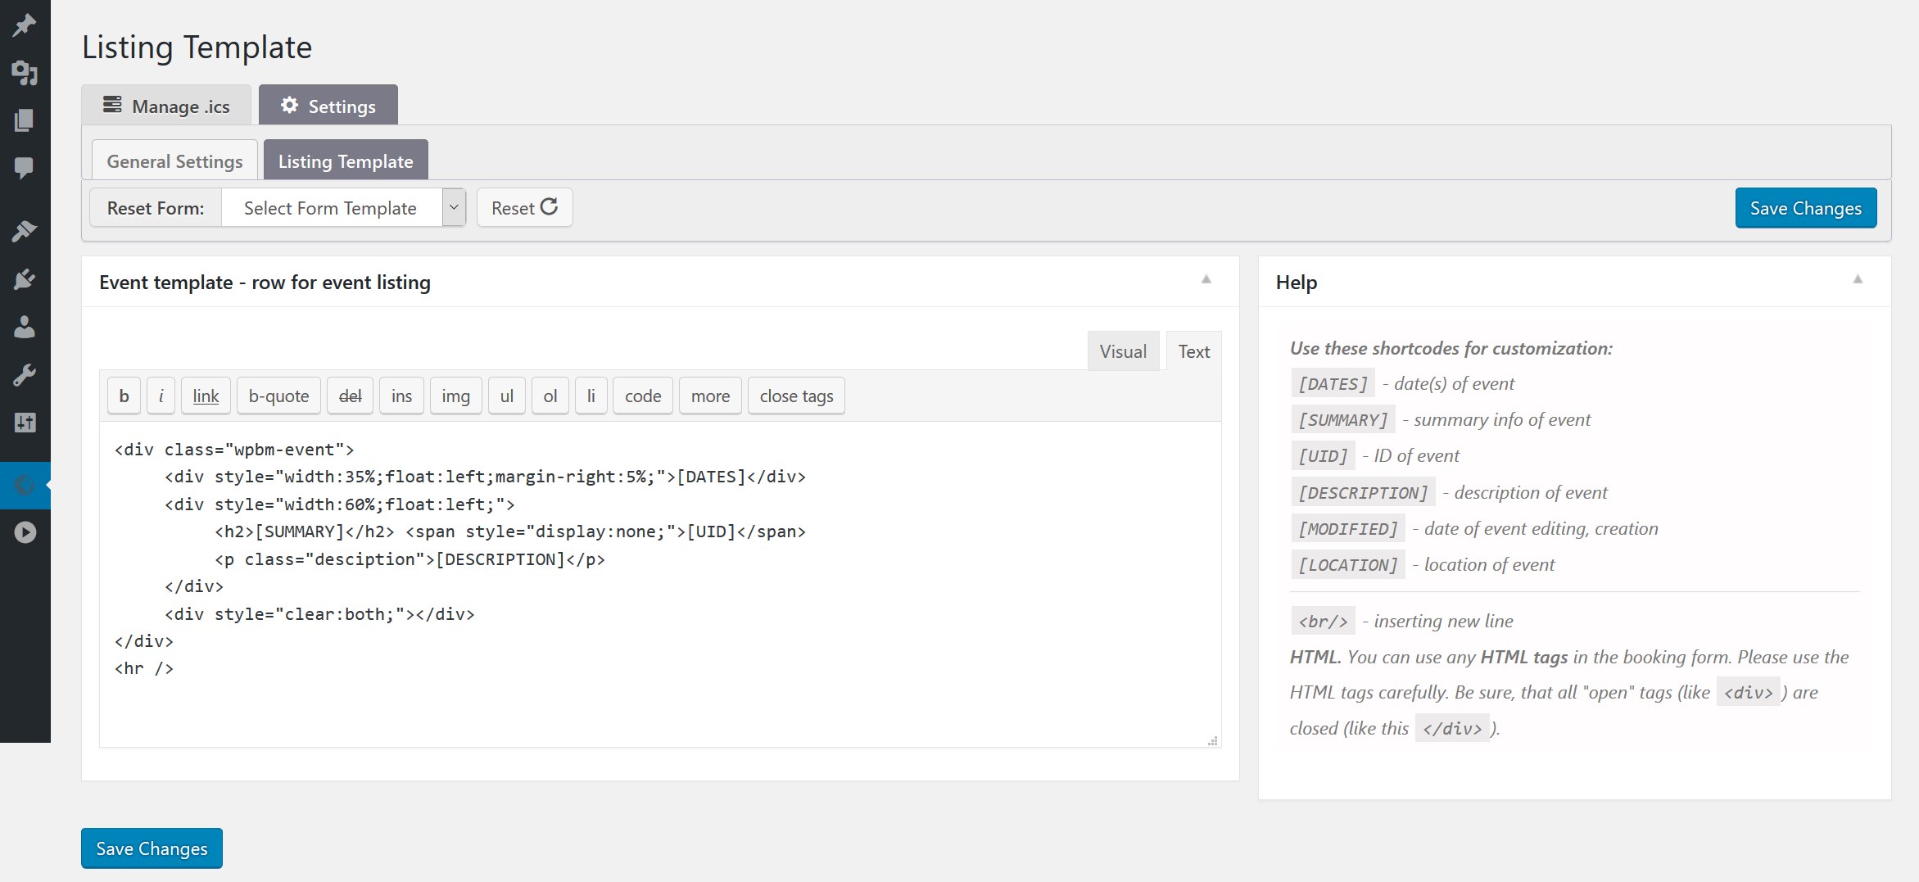Image resolution: width=1919 pixels, height=882 pixels.
Task: Click '<div class="wpbm-event">' line in editor
Action: [x=234, y=450]
